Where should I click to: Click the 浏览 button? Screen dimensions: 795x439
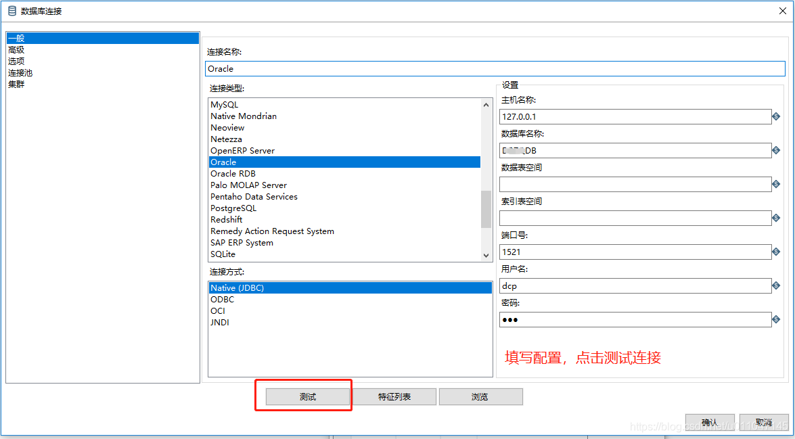480,396
